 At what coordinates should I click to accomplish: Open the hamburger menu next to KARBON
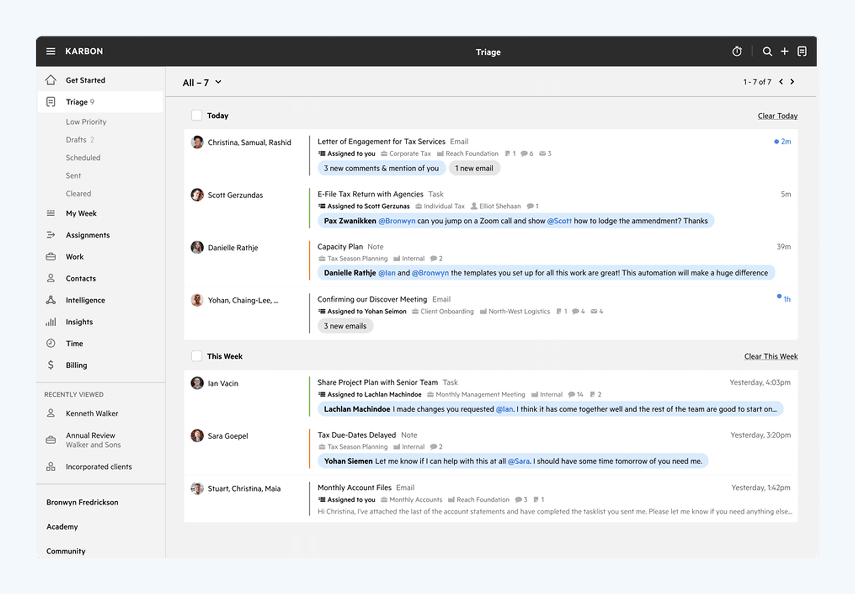click(51, 51)
